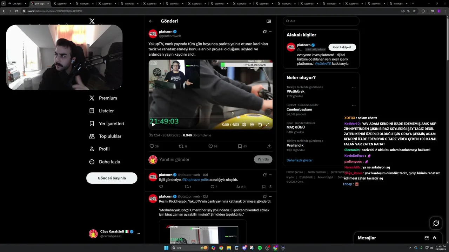The width and height of the screenshot is (449, 252).
Task: Repost the reply with 1 repost
Action: coord(188,187)
